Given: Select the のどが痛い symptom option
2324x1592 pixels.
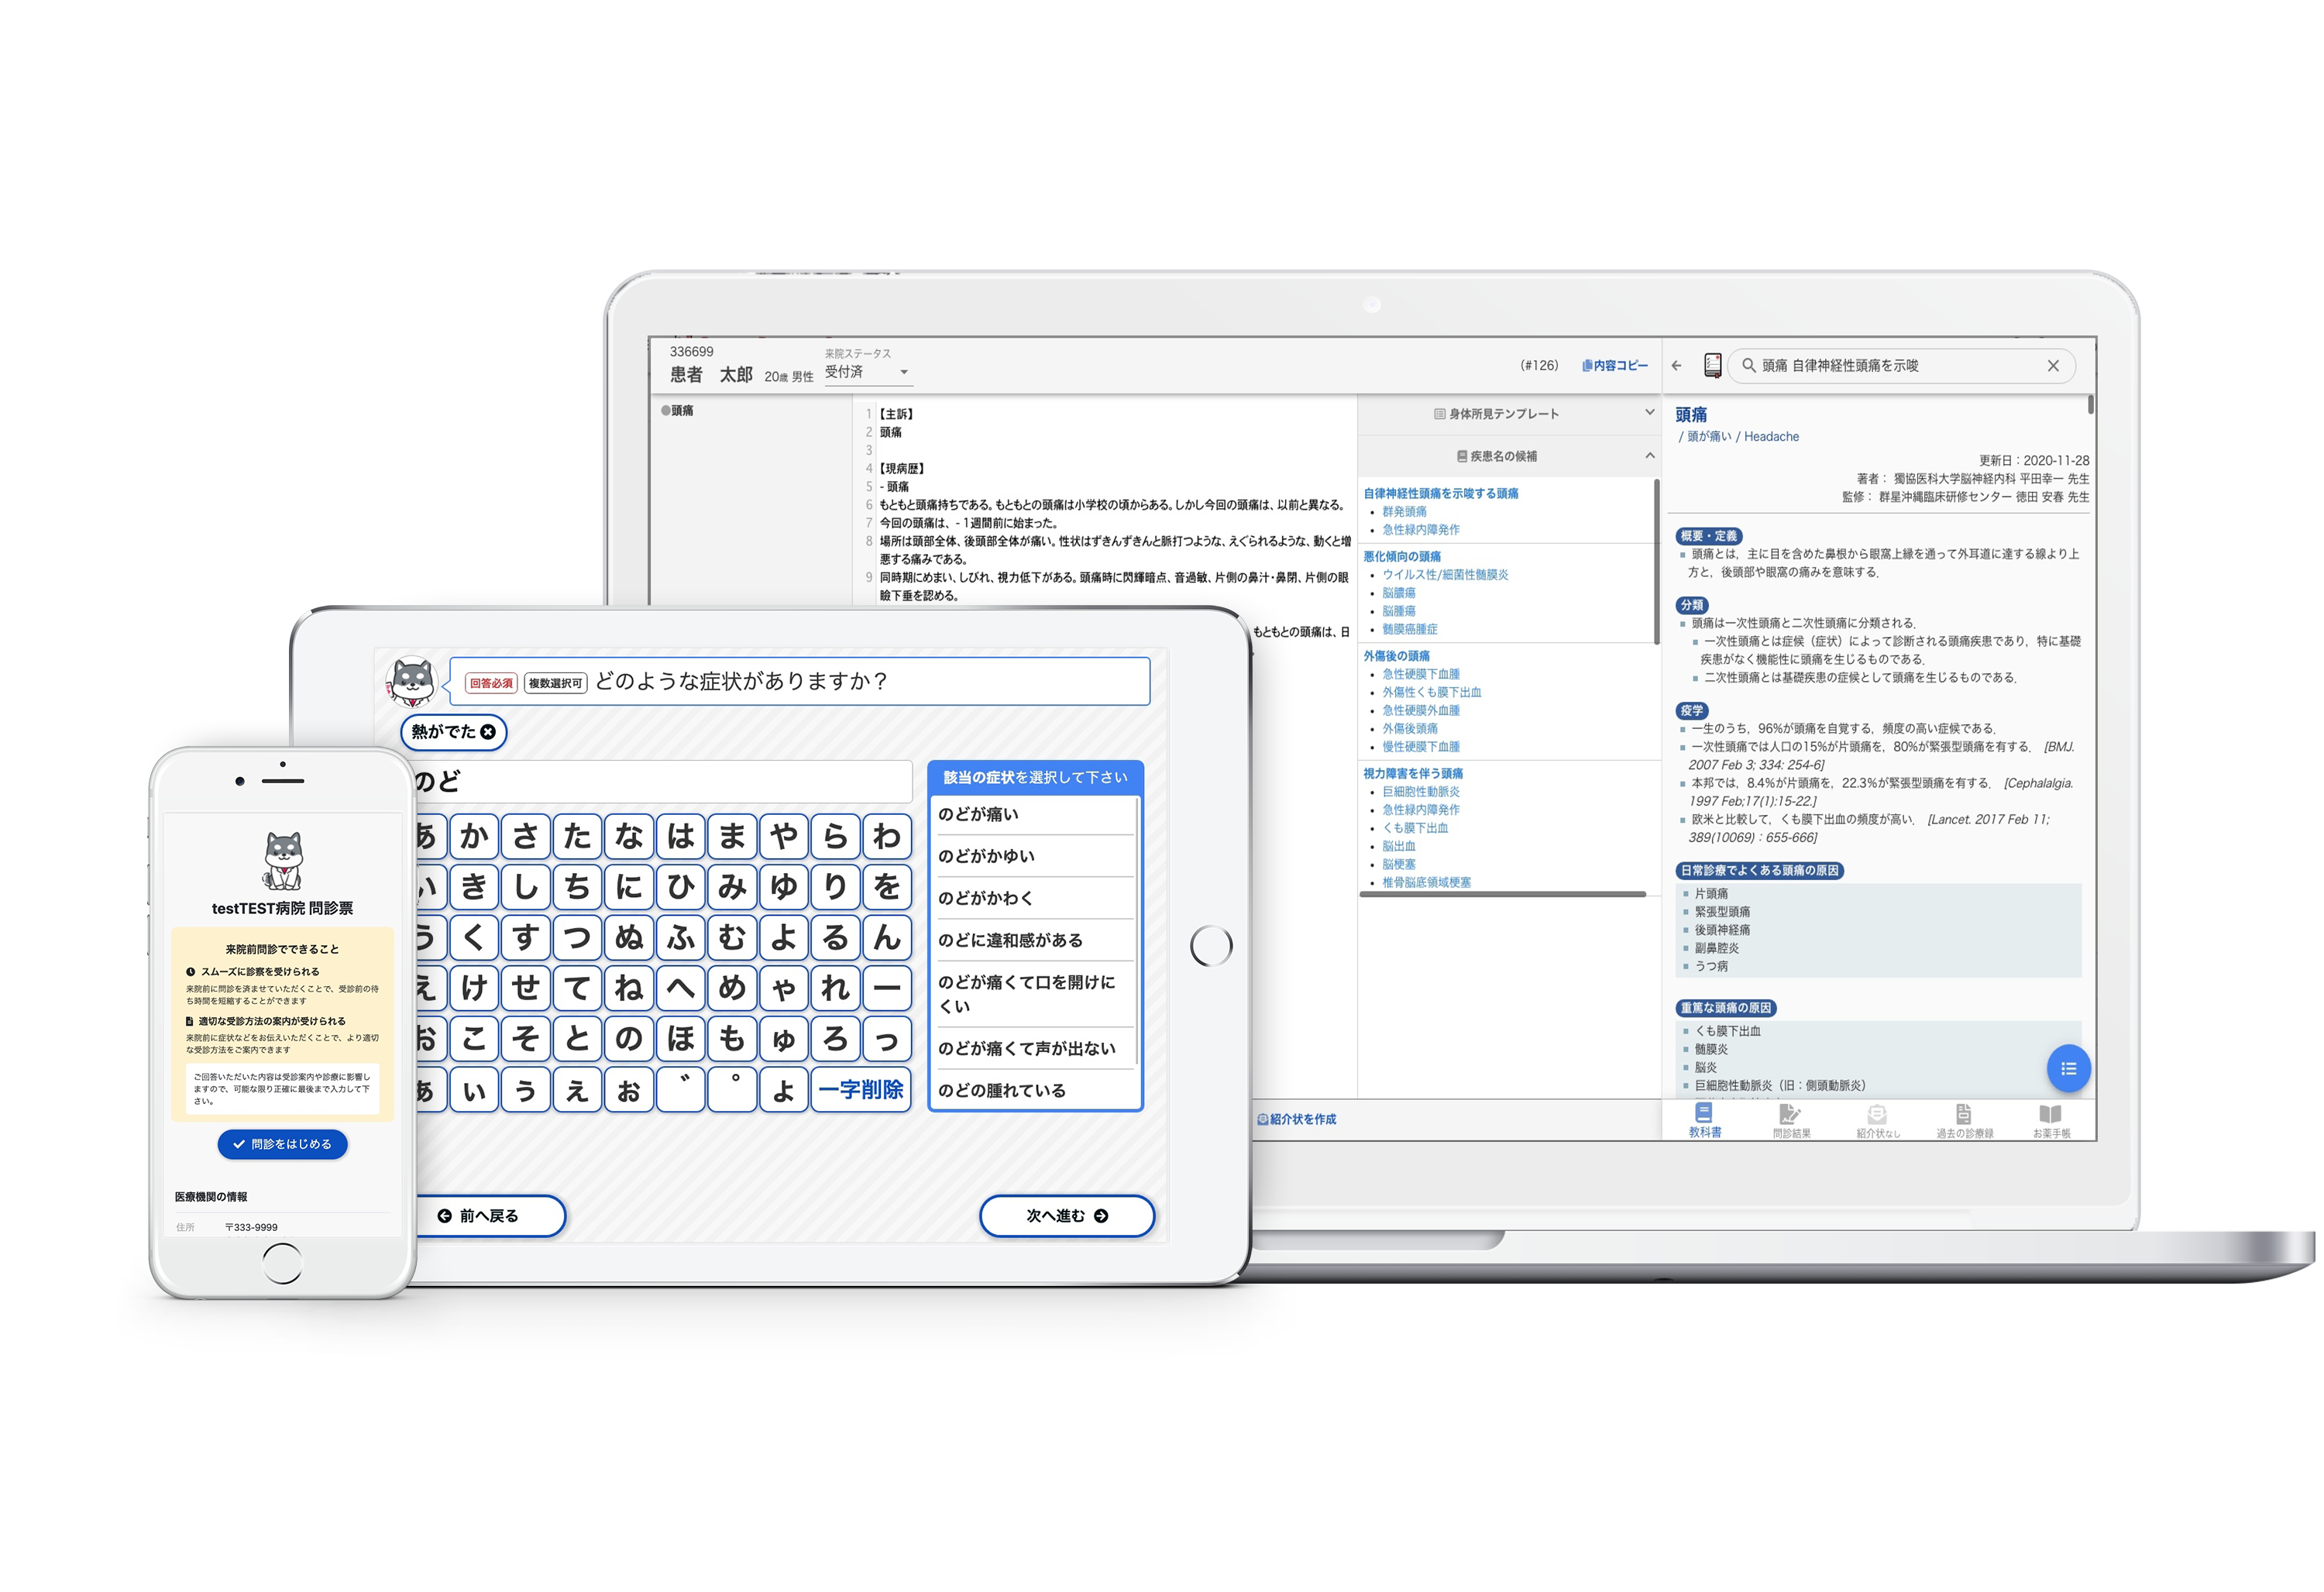Looking at the screenshot, I should 1032,815.
